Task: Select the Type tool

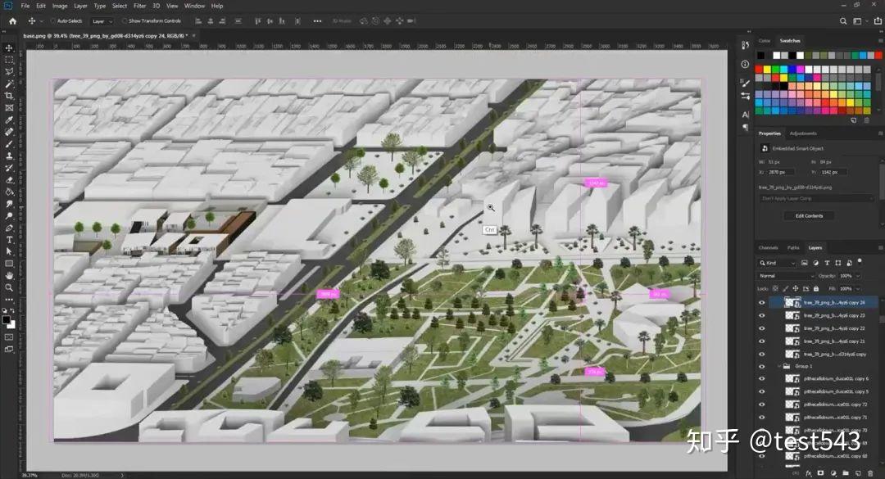Action: 9,239
